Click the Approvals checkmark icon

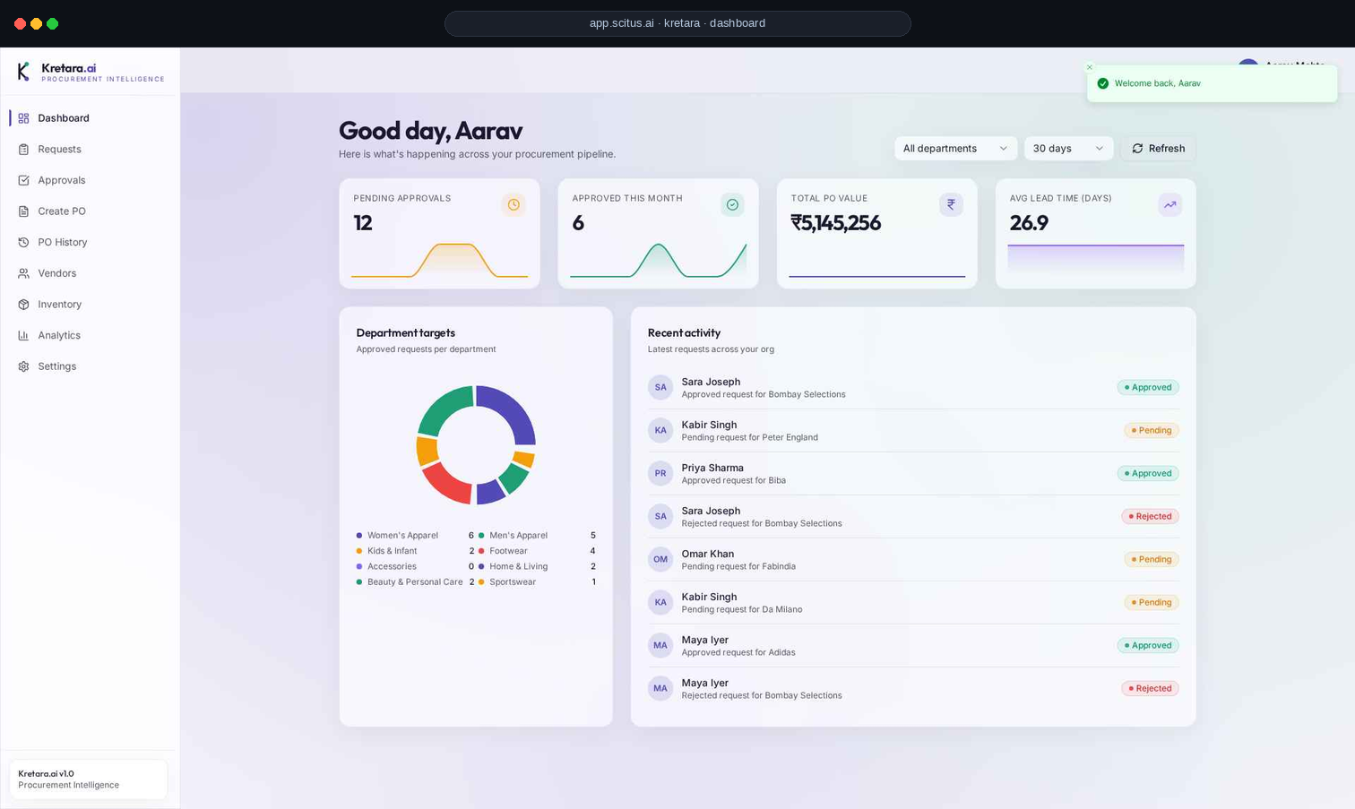pos(23,180)
